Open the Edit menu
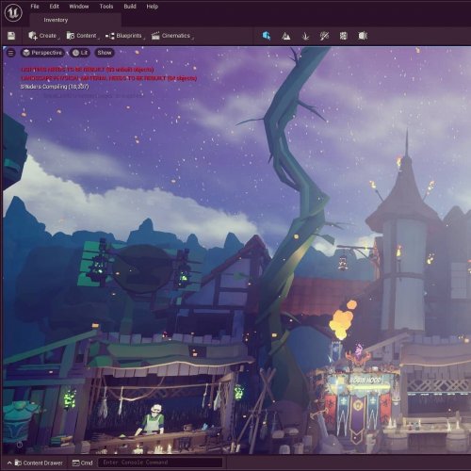The width and height of the screenshot is (471, 471). (54, 7)
